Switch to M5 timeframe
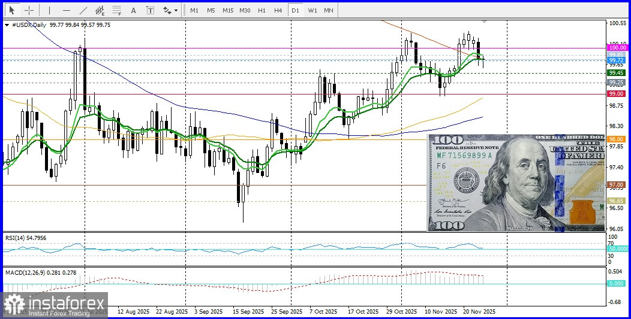This screenshot has width=631, height=319. click(x=211, y=10)
